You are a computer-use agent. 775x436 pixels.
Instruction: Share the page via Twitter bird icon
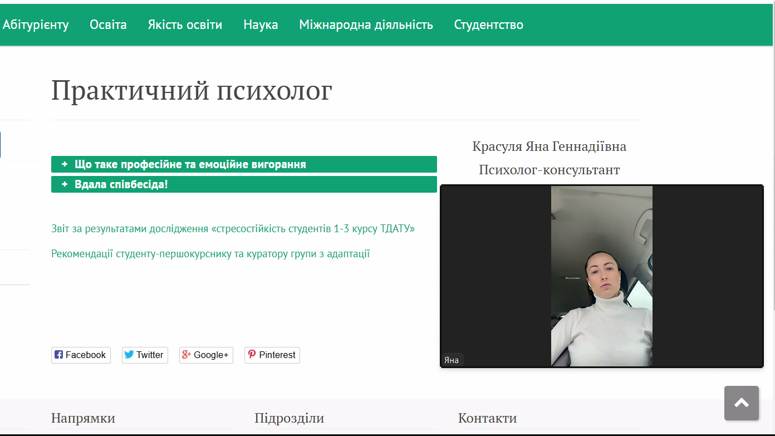(x=129, y=355)
